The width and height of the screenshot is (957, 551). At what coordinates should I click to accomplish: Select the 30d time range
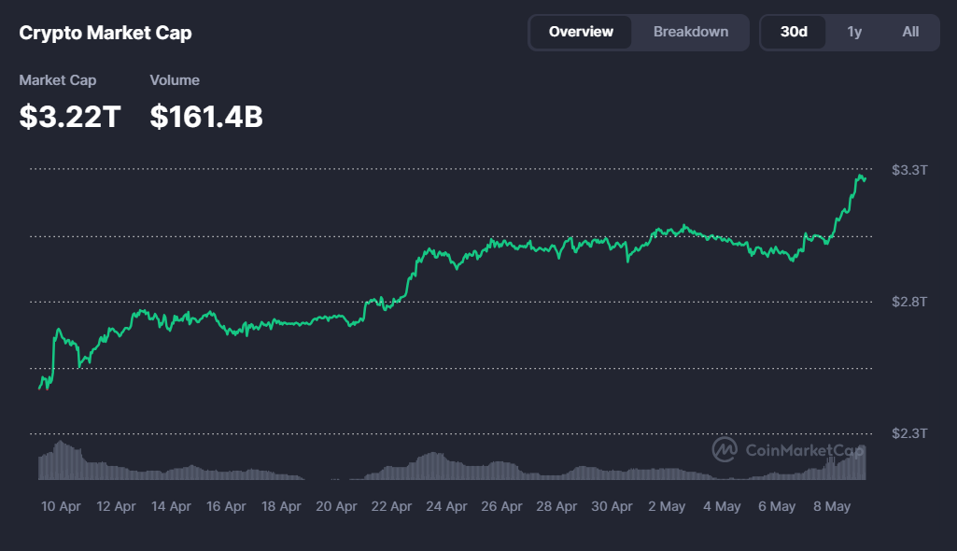point(793,32)
